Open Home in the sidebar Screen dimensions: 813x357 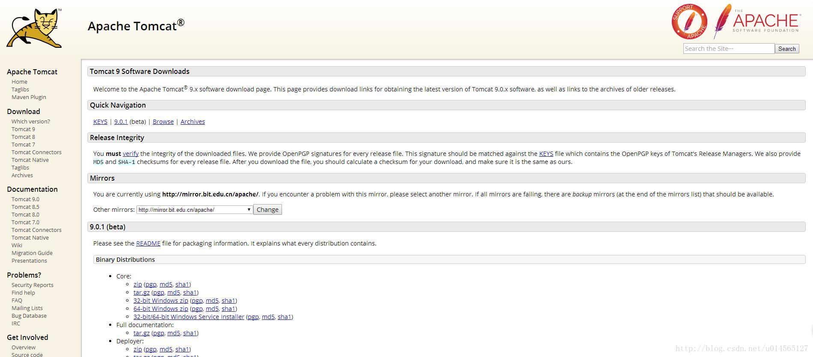pos(19,82)
